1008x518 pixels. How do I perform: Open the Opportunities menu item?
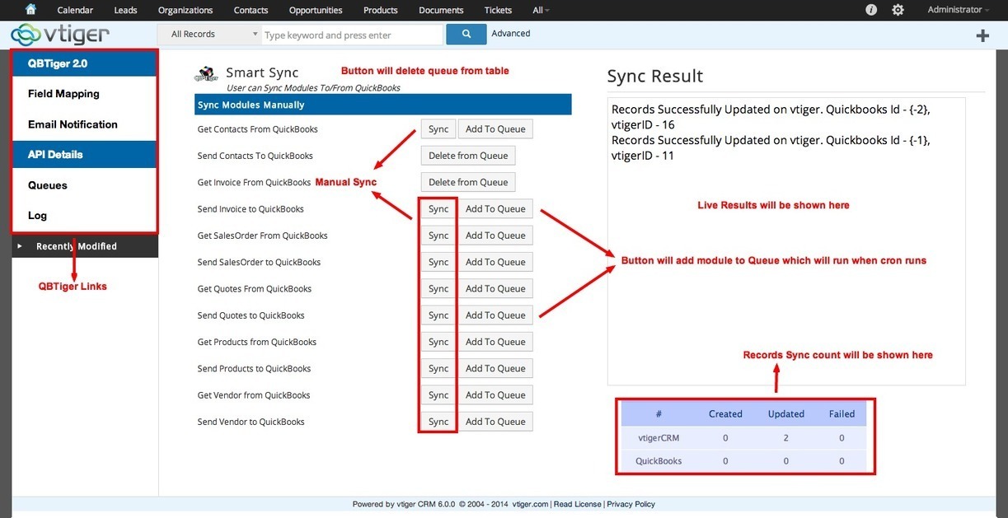316,10
